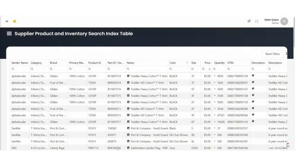Open image icon for part B11807515

128,95
